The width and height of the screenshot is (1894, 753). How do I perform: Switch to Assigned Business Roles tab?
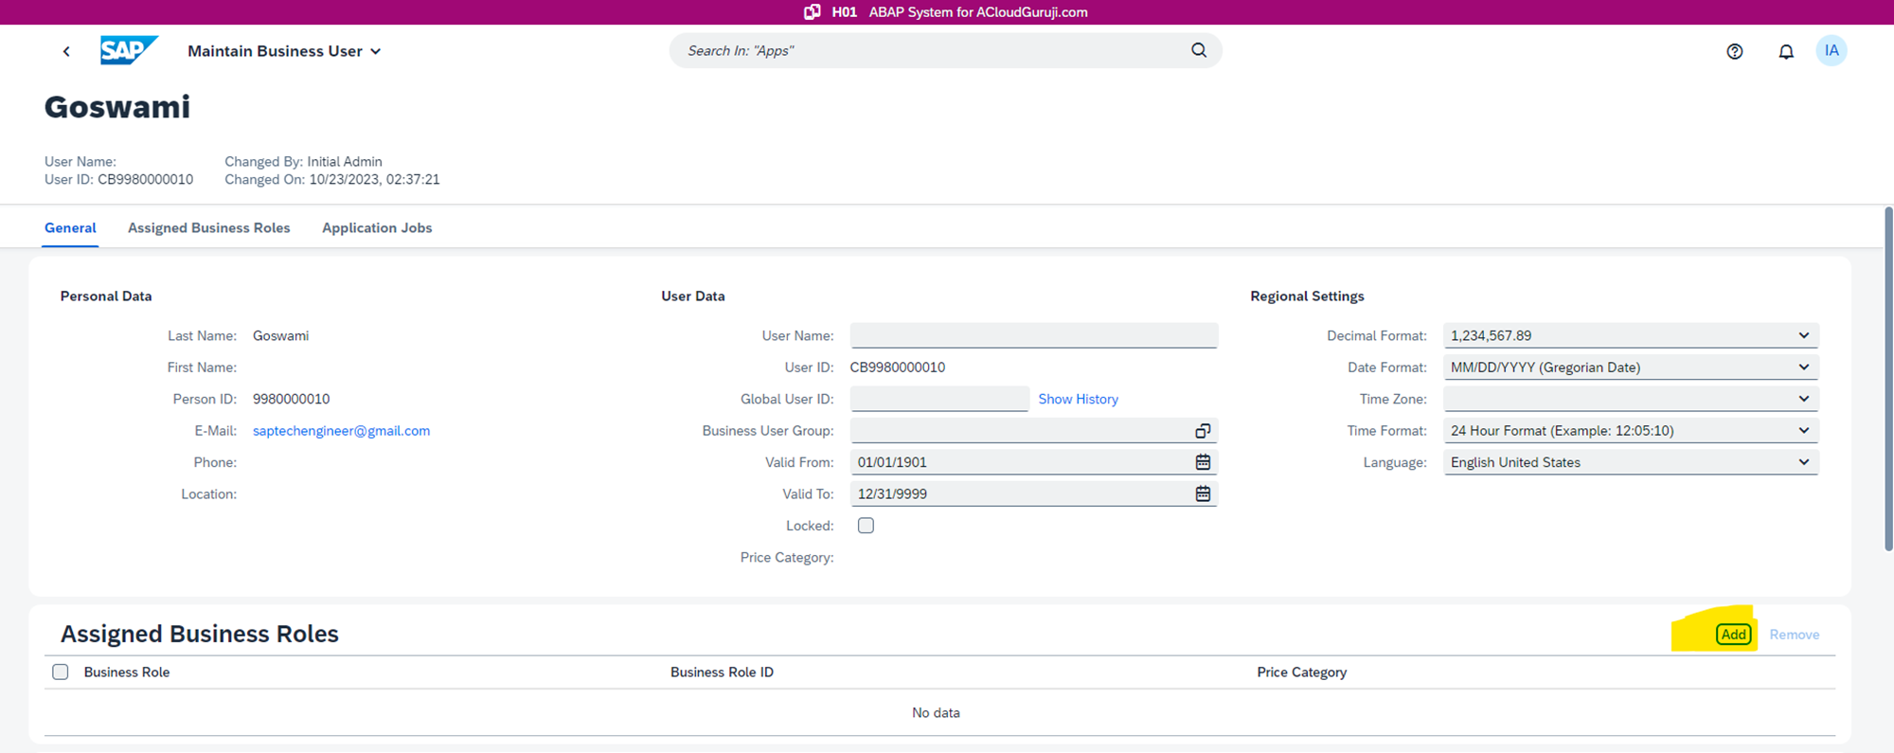[208, 228]
